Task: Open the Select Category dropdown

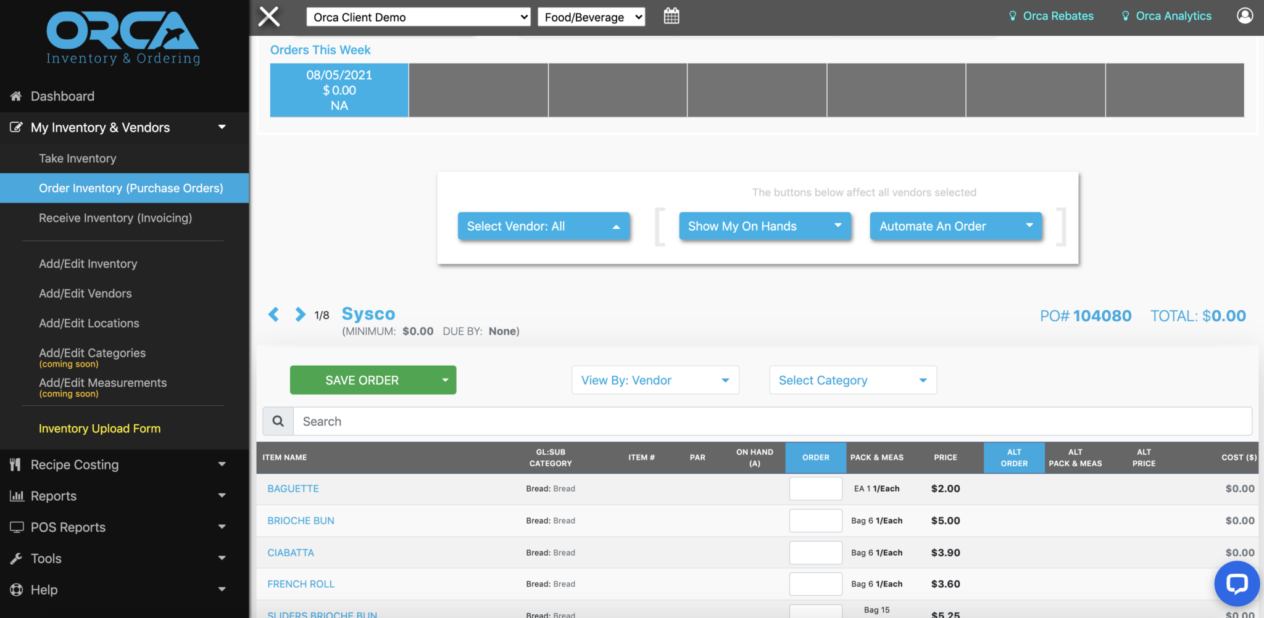Action: point(852,381)
